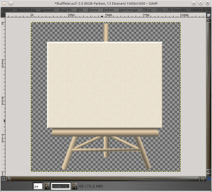This screenshot has width=212, height=192.
Task: Open the Farben menu
Action: coord(108,10)
